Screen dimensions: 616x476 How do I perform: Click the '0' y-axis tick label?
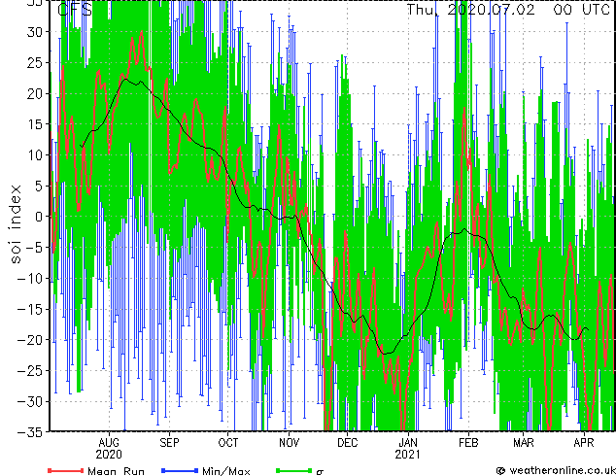[x=41, y=217]
